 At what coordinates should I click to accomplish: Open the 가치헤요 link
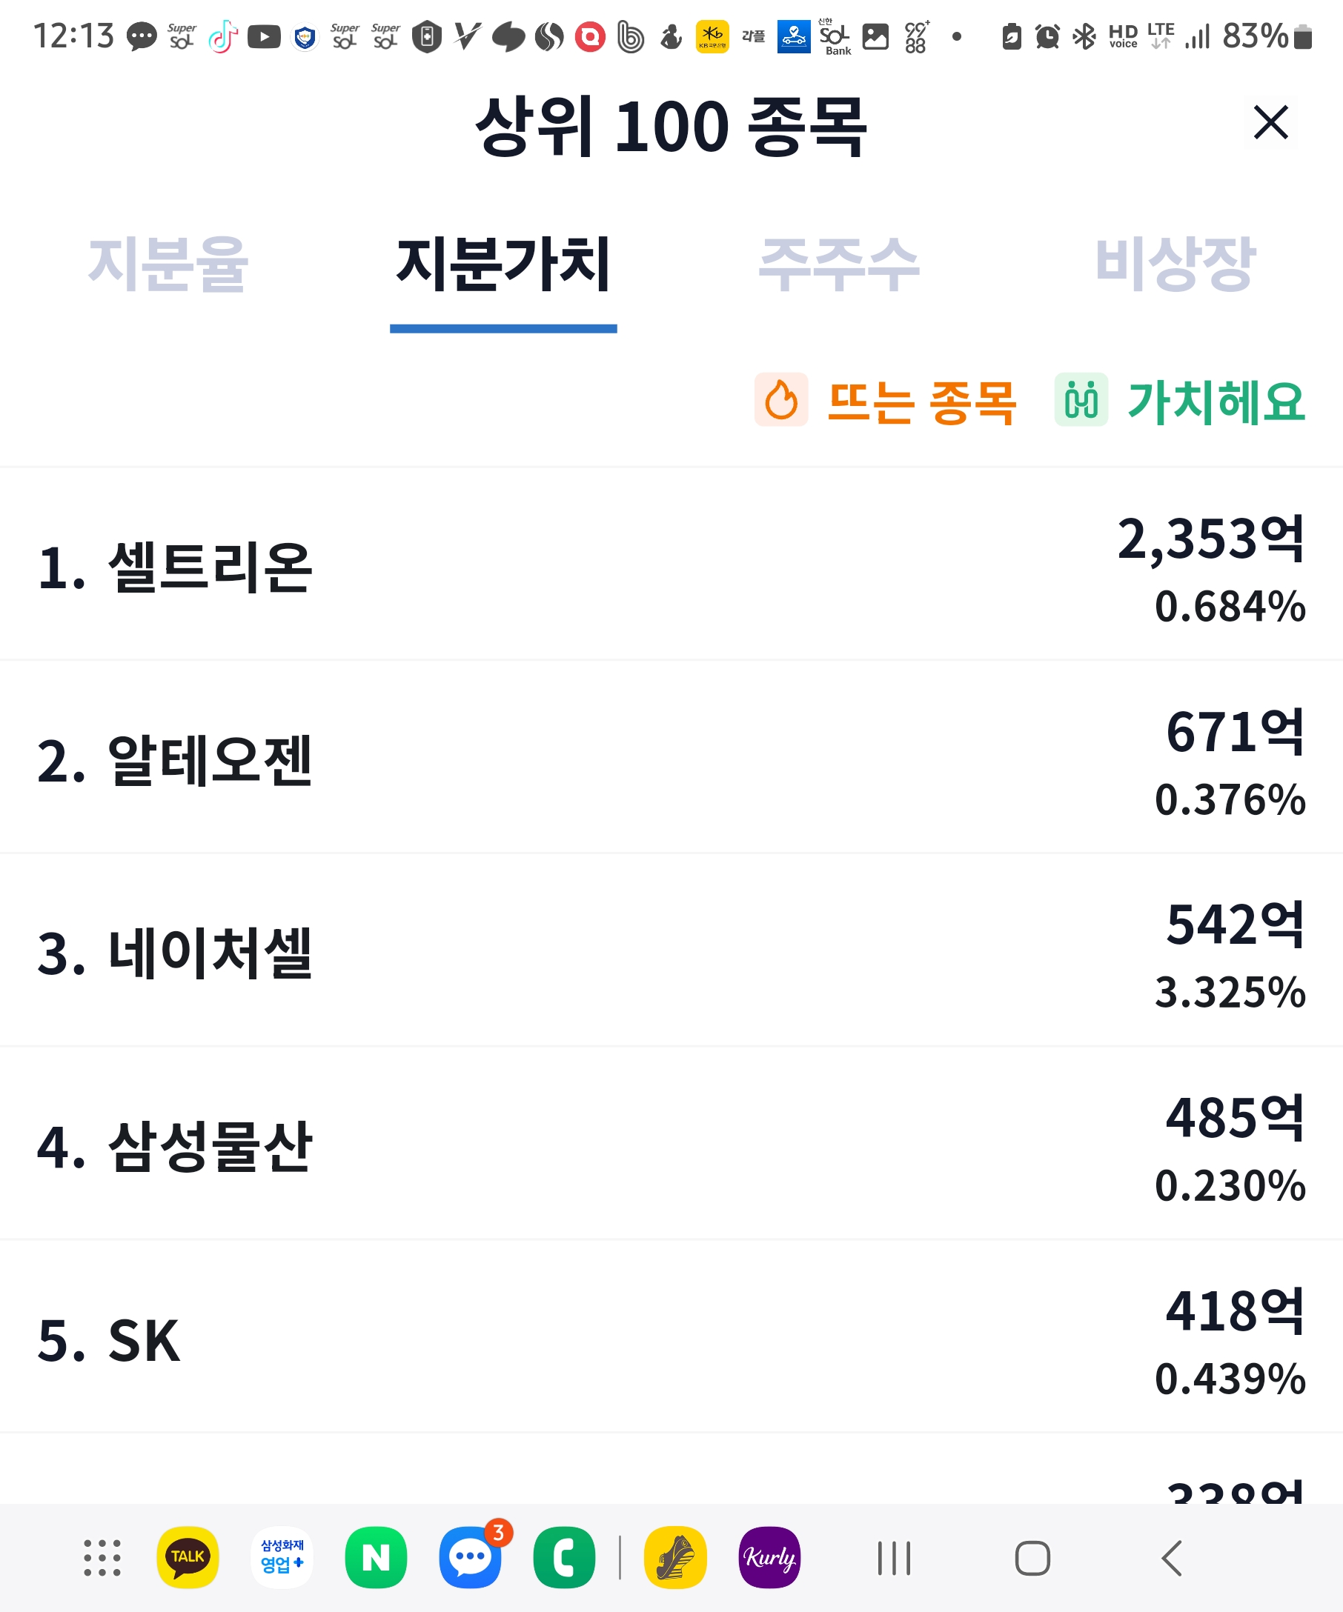coord(1216,402)
